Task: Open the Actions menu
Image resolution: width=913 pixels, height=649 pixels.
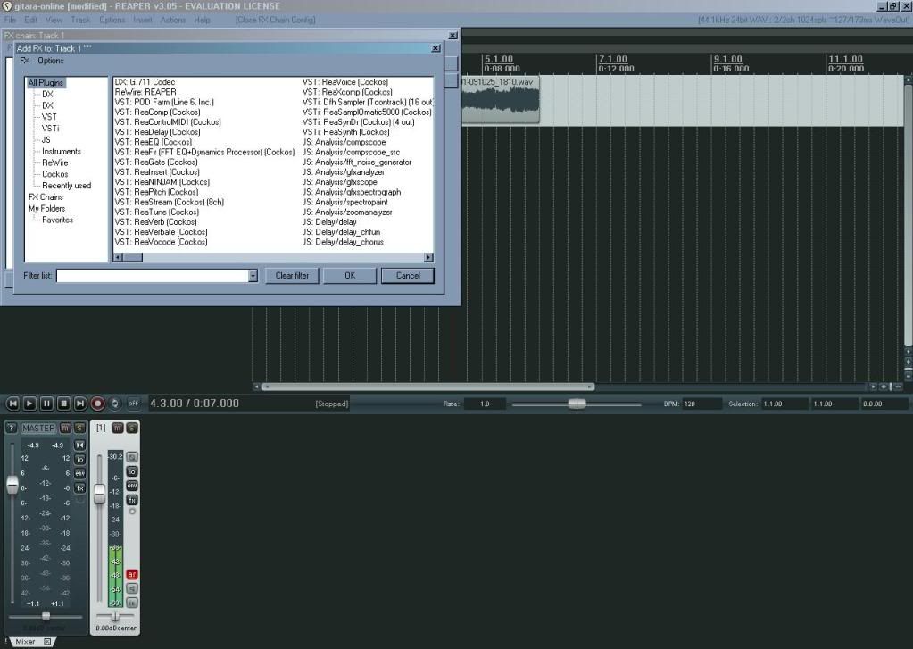Action: click(x=173, y=20)
